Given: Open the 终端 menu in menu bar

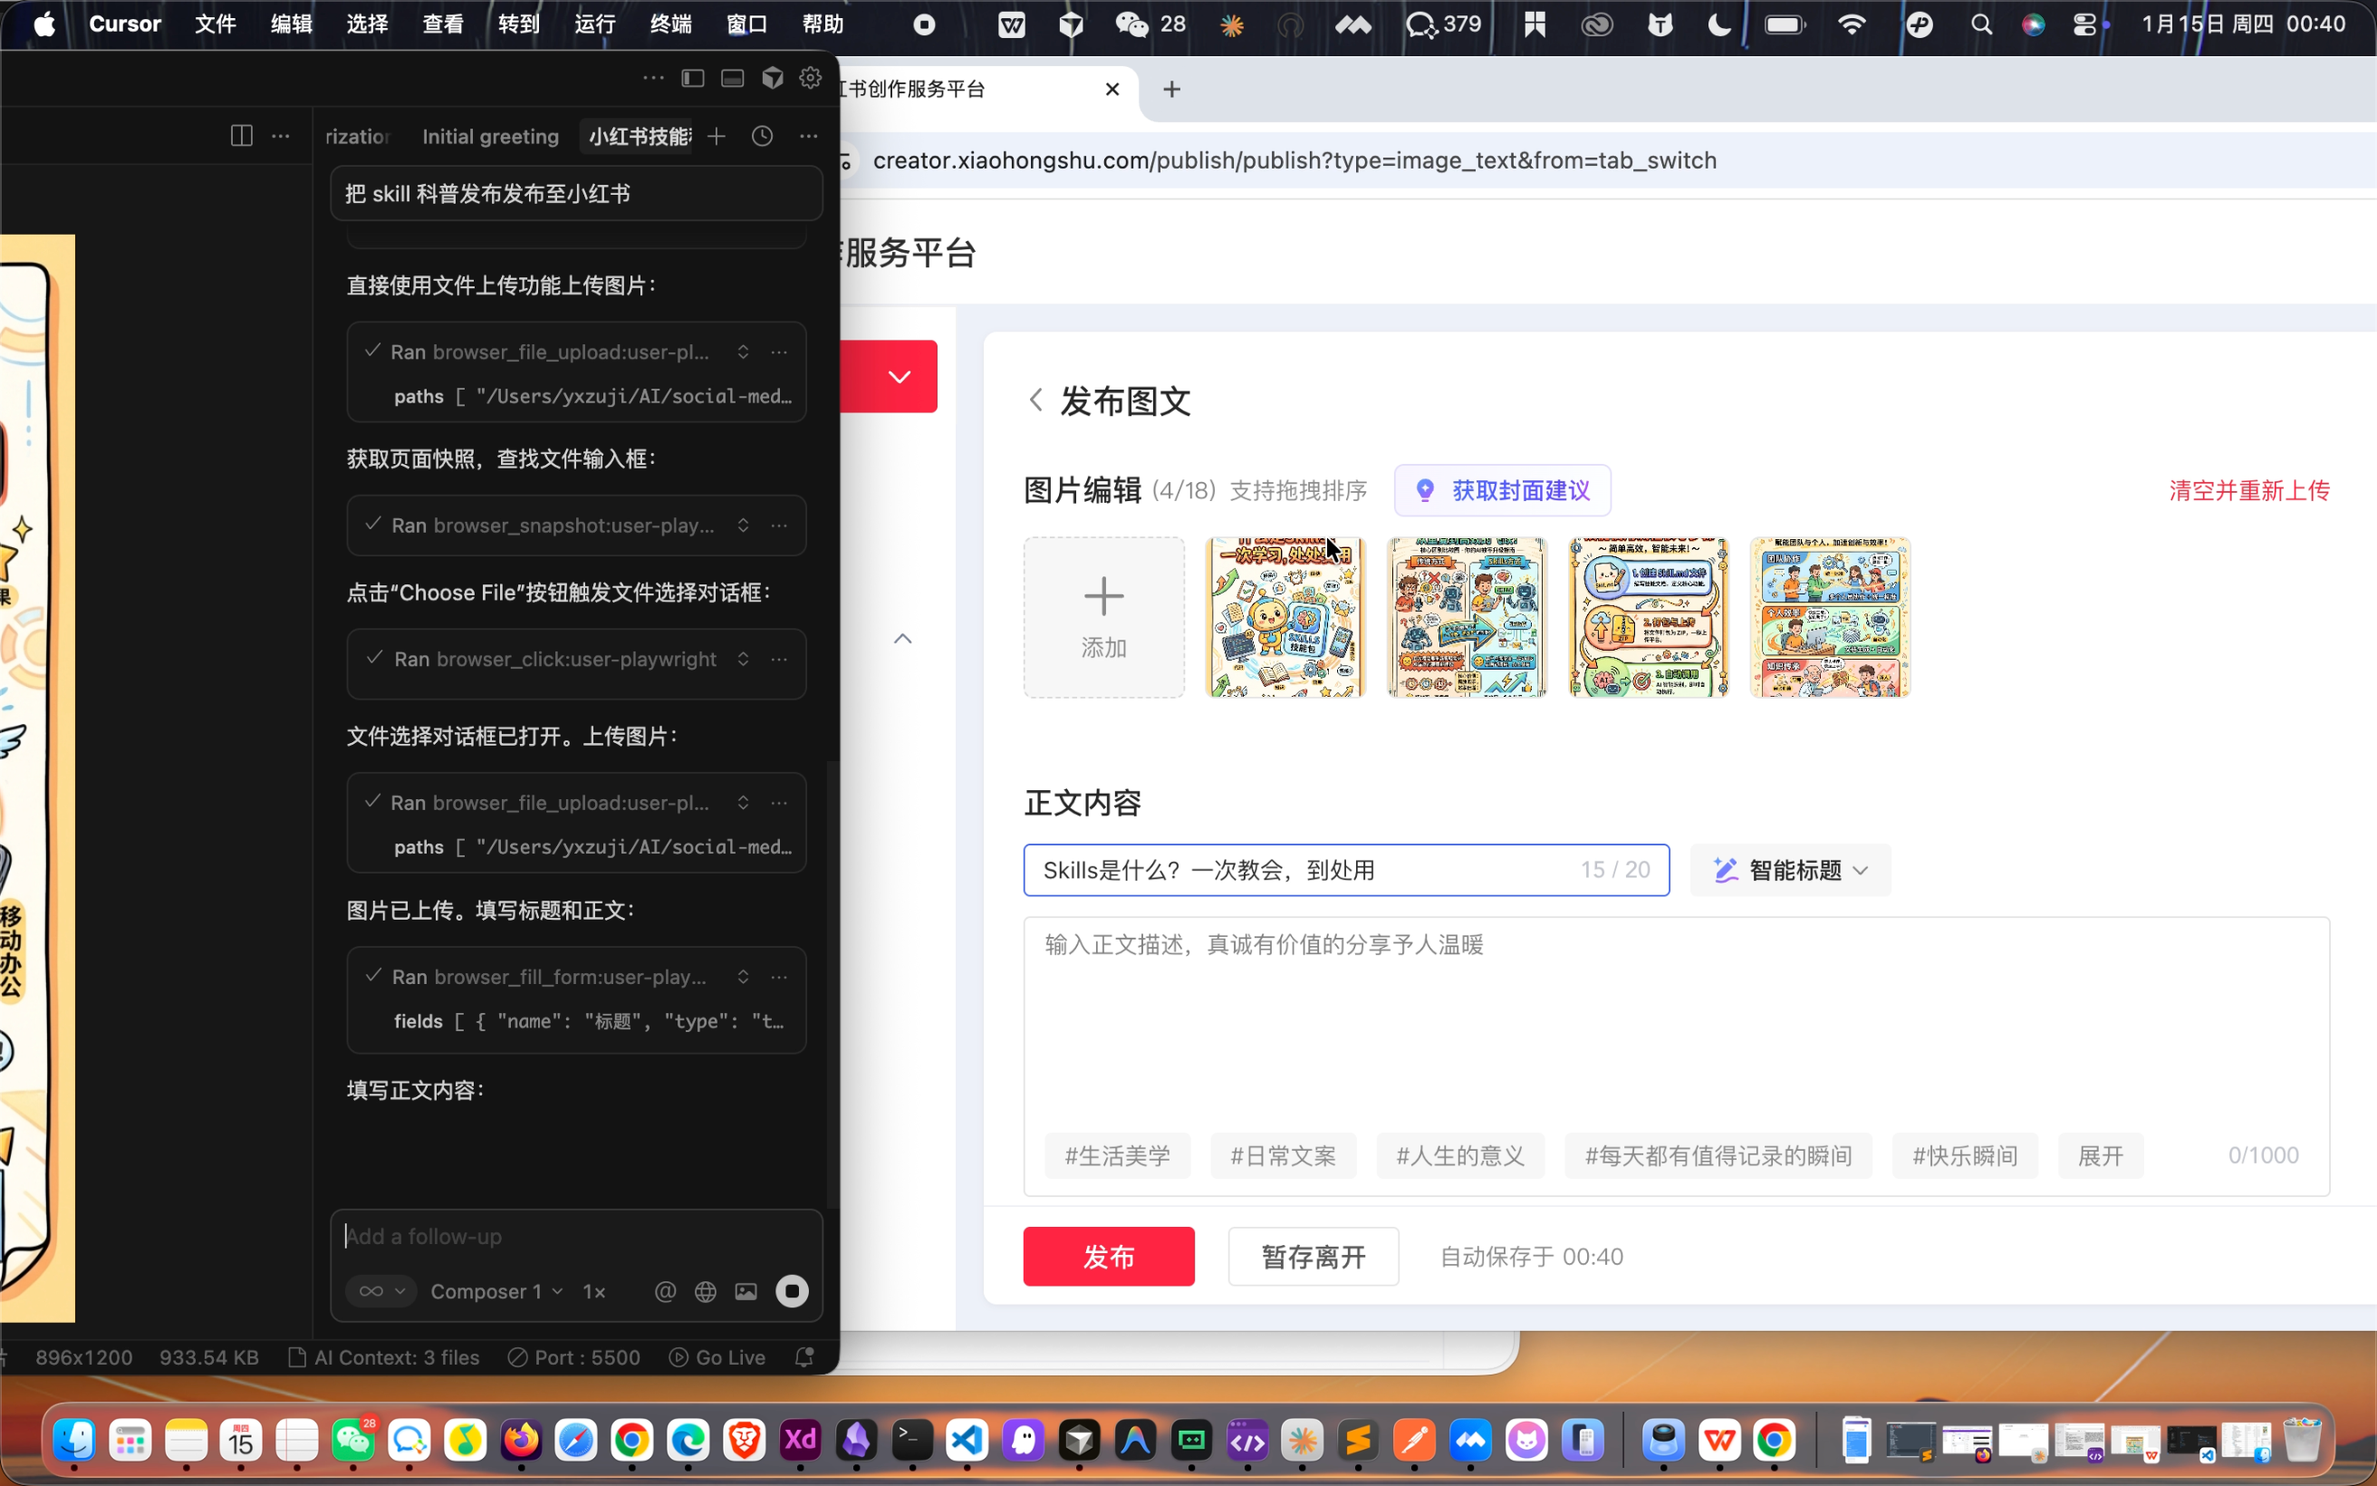Looking at the screenshot, I should [x=669, y=24].
